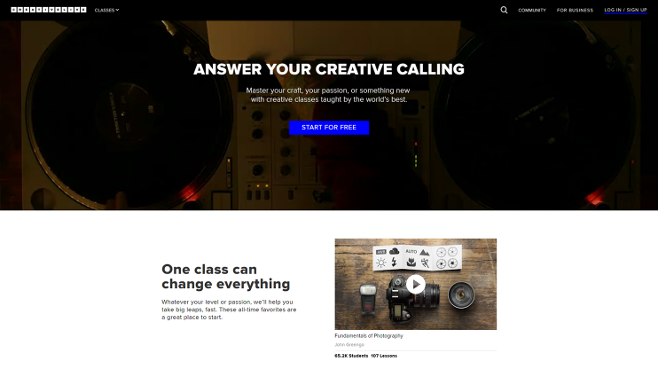The height and width of the screenshot is (369, 658).
Task: Click the Start For Free button
Action: click(x=329, y=128)
